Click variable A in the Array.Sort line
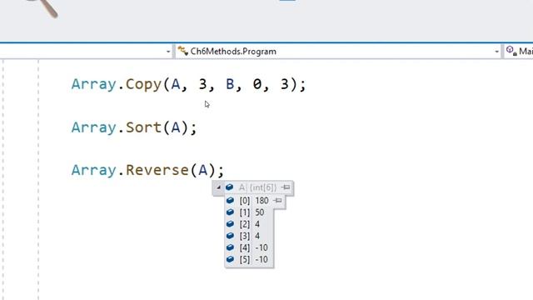Image resolution: width=533 pixels, height=300 pixels. pos(176,127)
